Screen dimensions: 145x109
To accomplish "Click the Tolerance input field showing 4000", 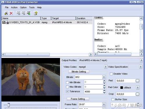I will [x=93, y=92].
